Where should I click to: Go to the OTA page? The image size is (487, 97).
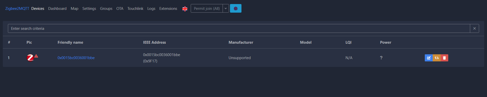coord(120,9)
